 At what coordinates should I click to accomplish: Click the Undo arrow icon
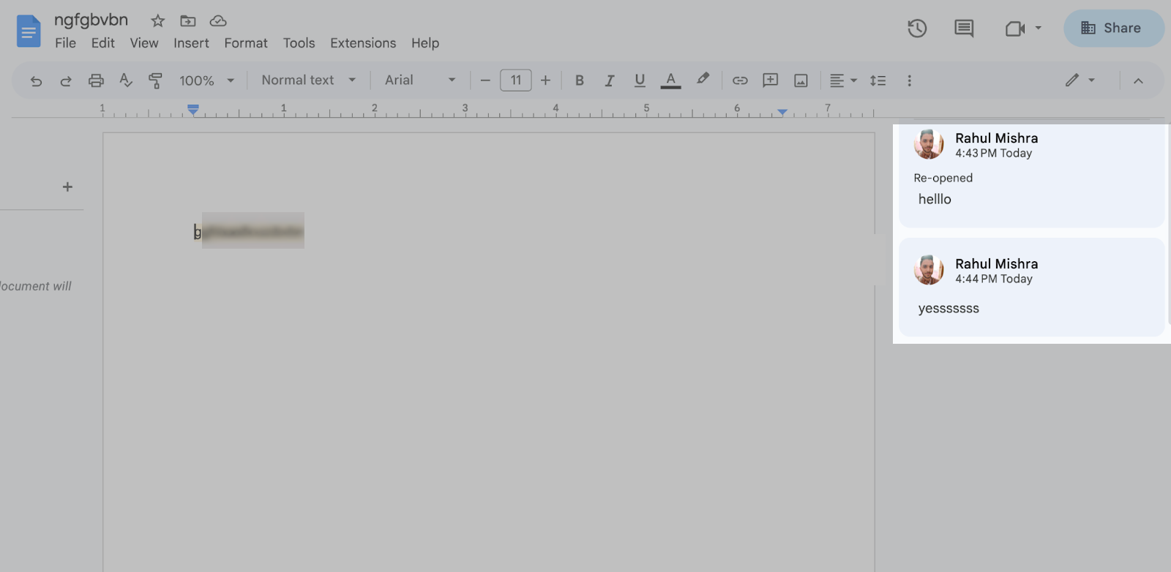[x=36, y=80]
